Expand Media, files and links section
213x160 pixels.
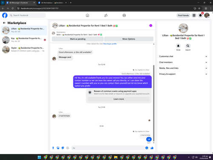coord(183,68)
